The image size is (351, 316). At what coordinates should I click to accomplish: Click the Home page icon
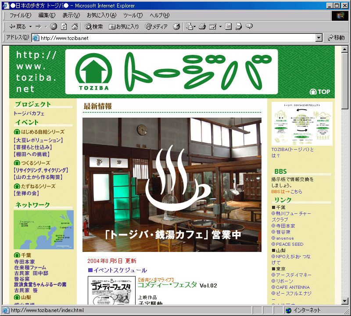click(x=75, y=26)
